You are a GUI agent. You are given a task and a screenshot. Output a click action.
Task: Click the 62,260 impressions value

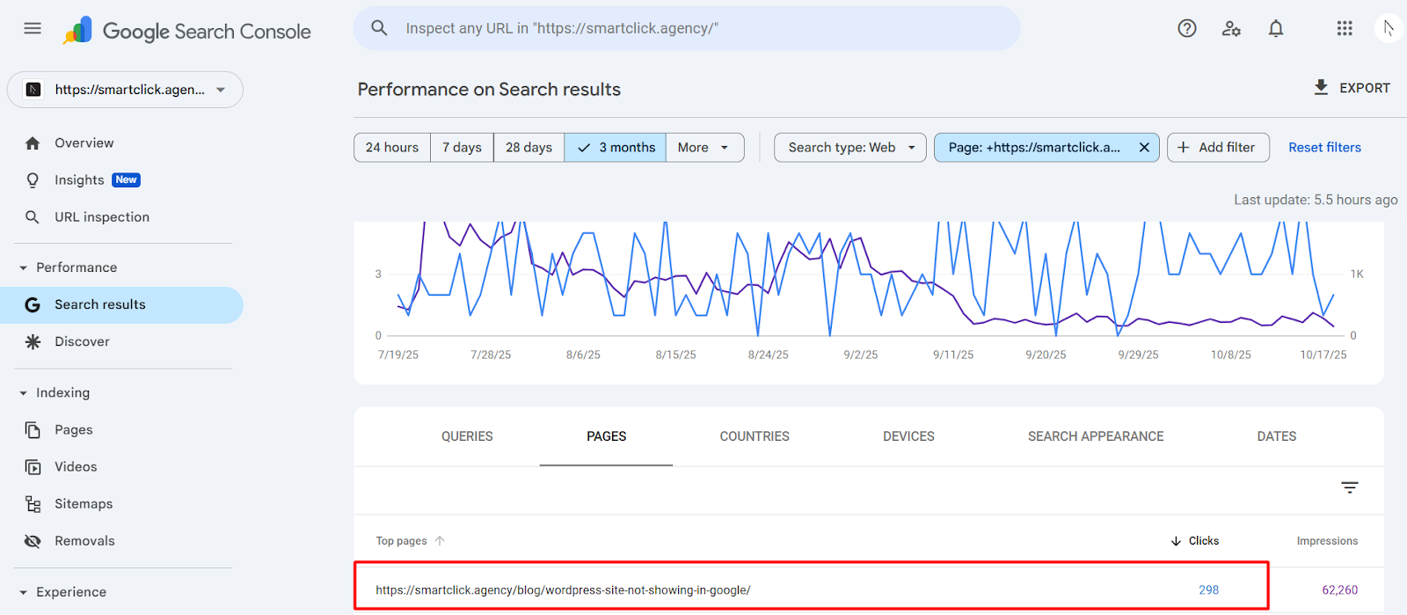click(x=1339, y=590)
